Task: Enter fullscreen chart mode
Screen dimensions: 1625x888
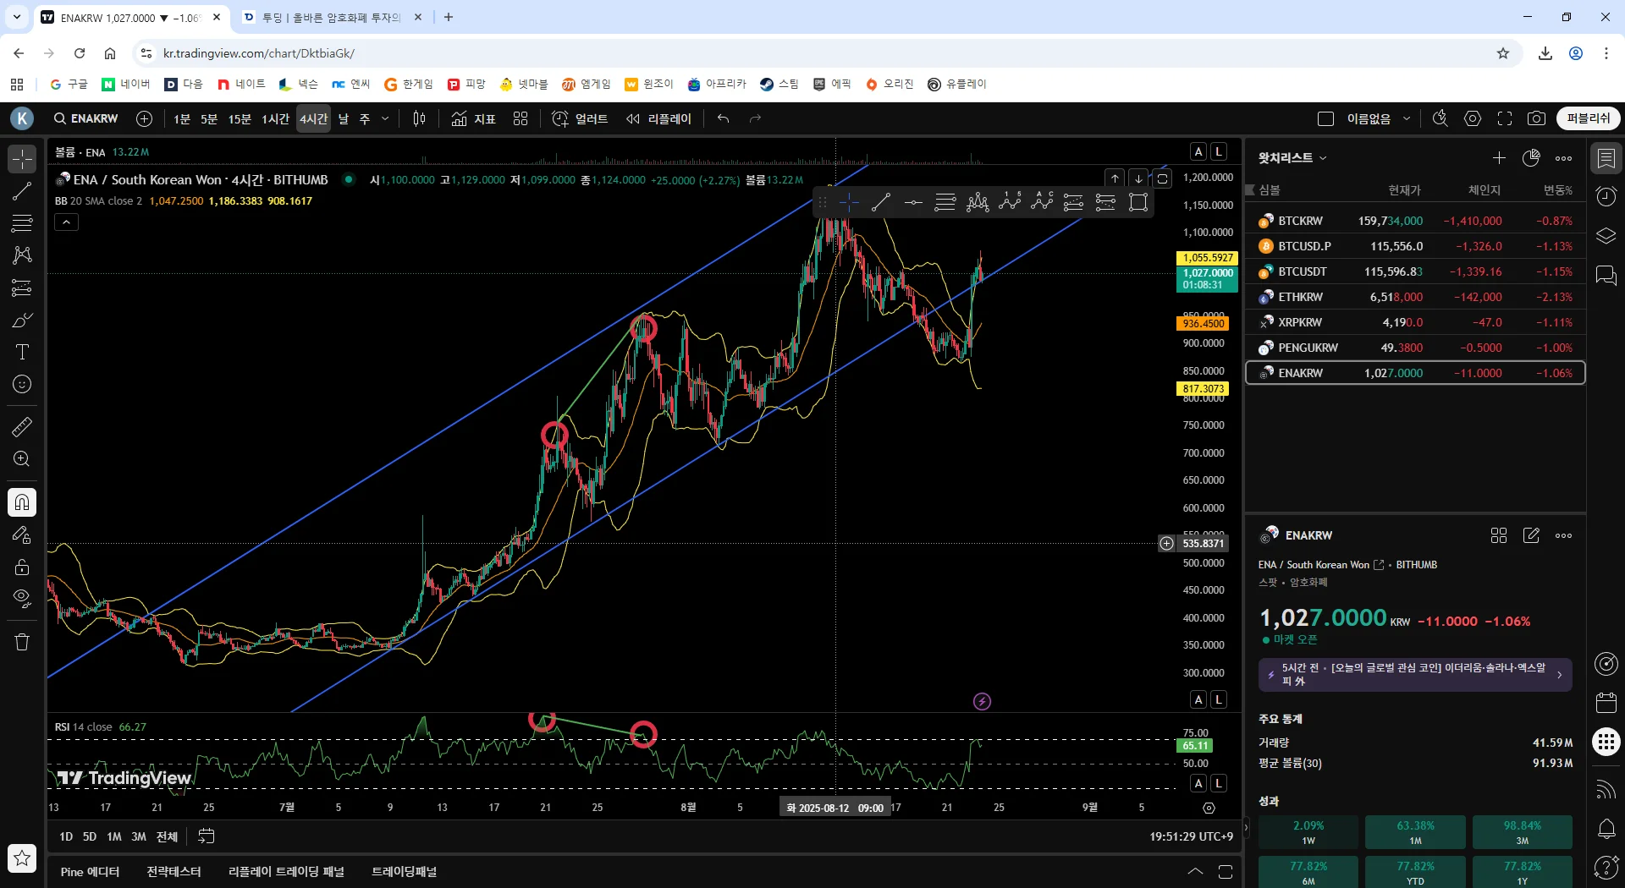Action: point(1505,119)
